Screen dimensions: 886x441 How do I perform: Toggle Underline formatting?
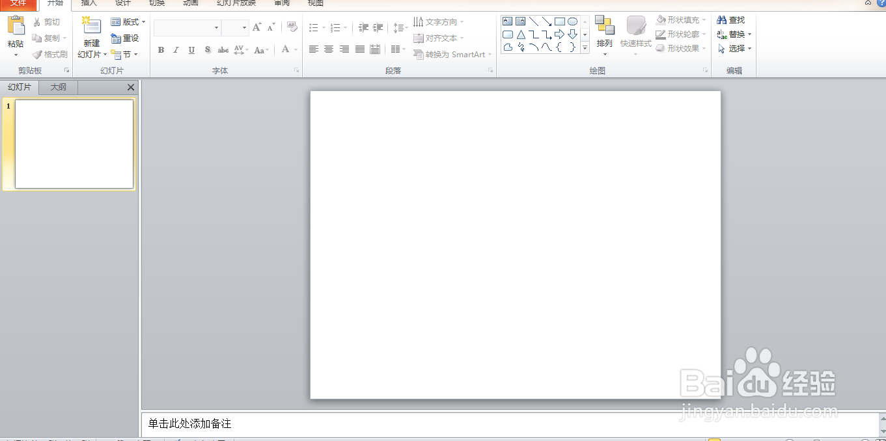pos(191,49)
